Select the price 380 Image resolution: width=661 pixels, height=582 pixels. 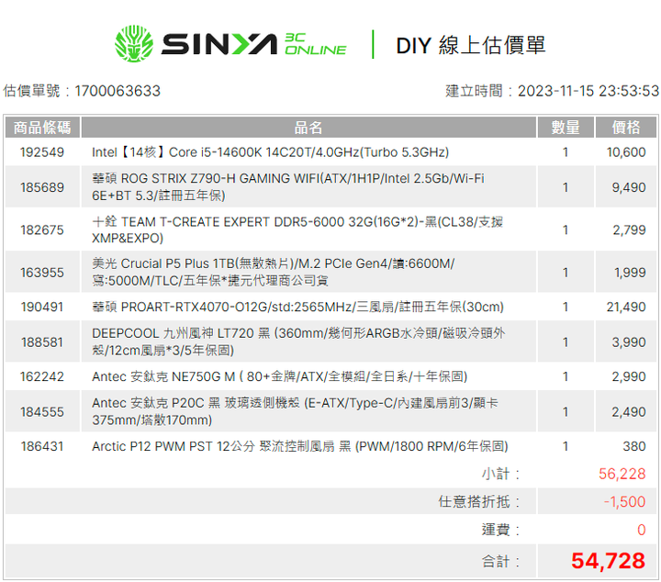tap(634, 446)
